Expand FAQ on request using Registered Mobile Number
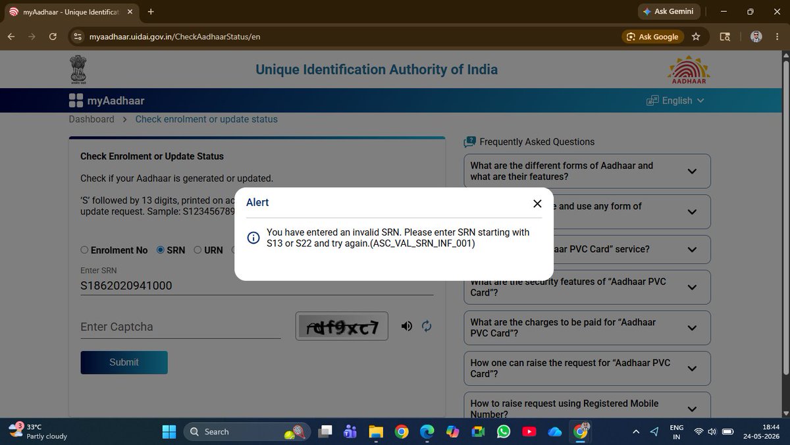 coord(587,406)
